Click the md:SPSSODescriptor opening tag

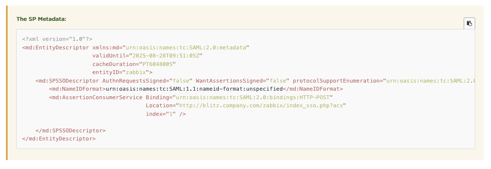tap(67, 81)
